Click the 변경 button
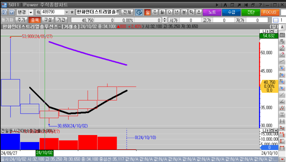This screenshot has width=286, height=162. [x=22, y=12]
